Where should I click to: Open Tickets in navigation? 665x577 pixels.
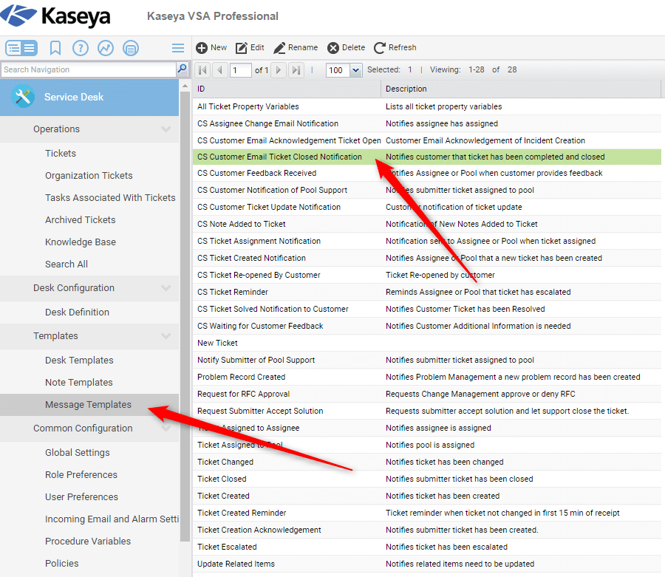(61, 154)
